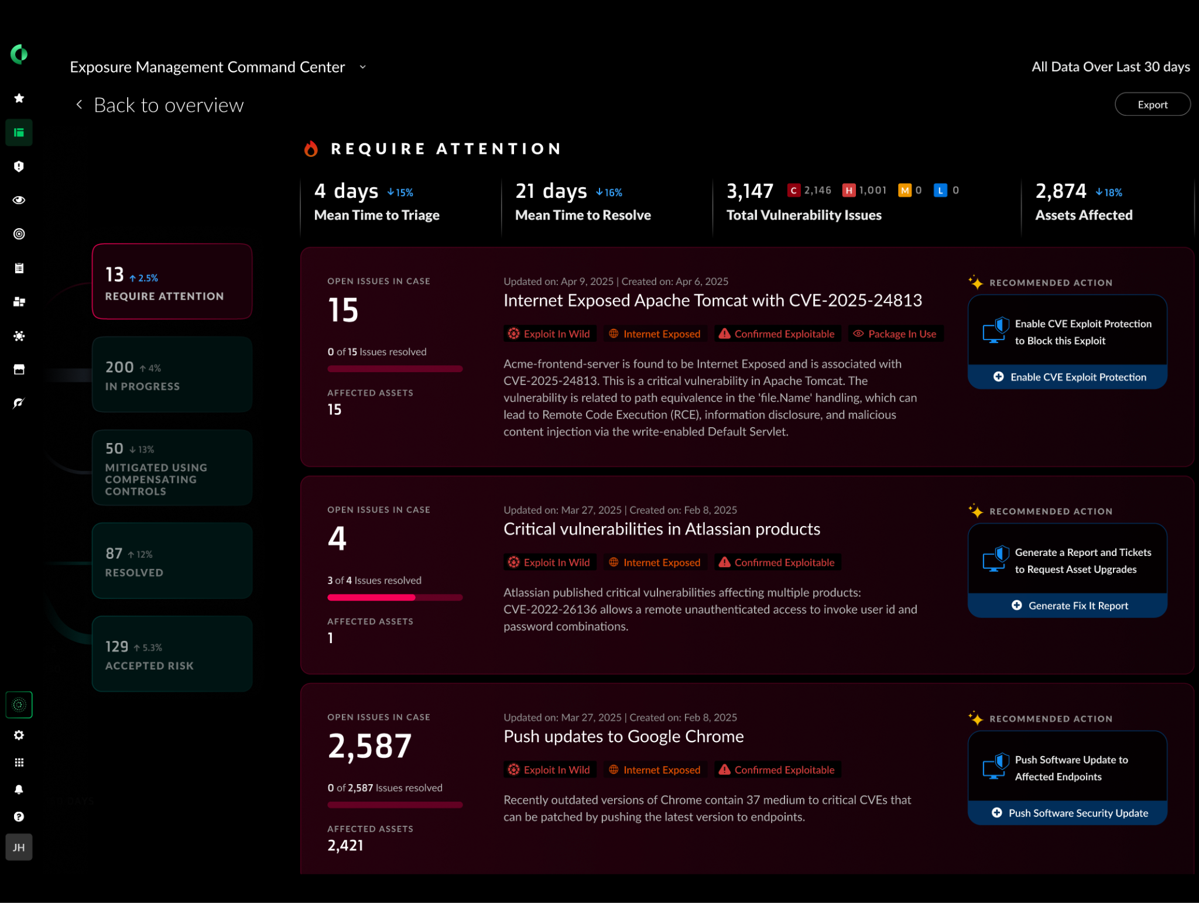Open the clipboard report sidebar icon
This screenshot has width=1199, height=903.
pos(19,268)
